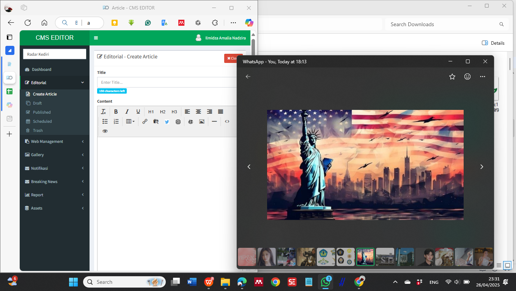
Task: Open the Ilmidza Amalia Nadzira user menu
Action: (x=220, y=38)
